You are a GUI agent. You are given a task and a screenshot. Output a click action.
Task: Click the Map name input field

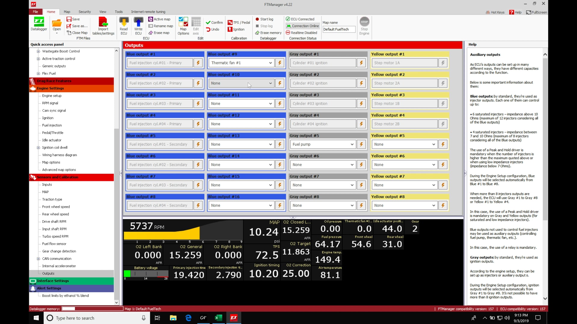coord(339,29)
